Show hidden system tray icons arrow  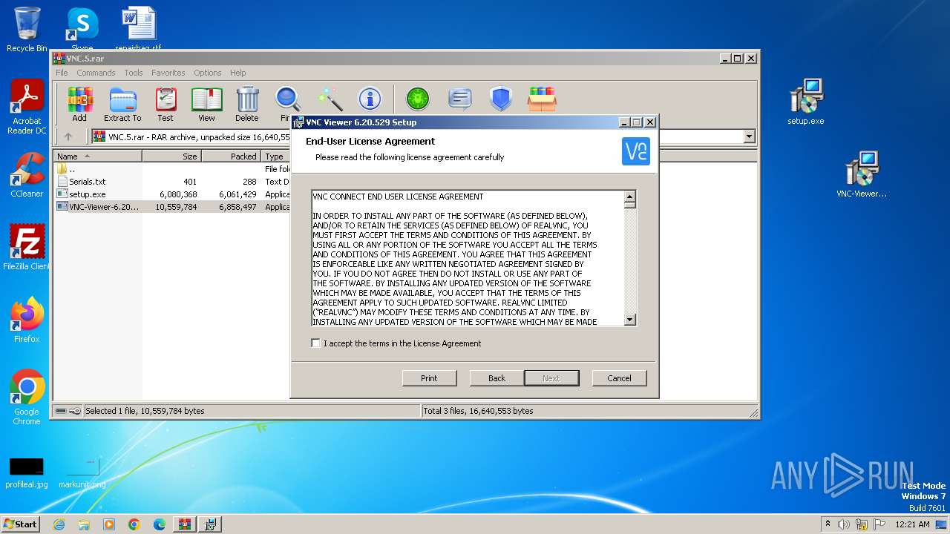coord(828,524)
